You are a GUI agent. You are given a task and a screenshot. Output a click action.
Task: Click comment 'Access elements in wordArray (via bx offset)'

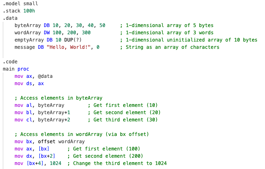[x=85, y=134]
